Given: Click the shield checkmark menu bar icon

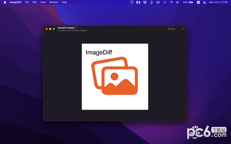Looking at the screenshot, I should [x=132, y=2].
